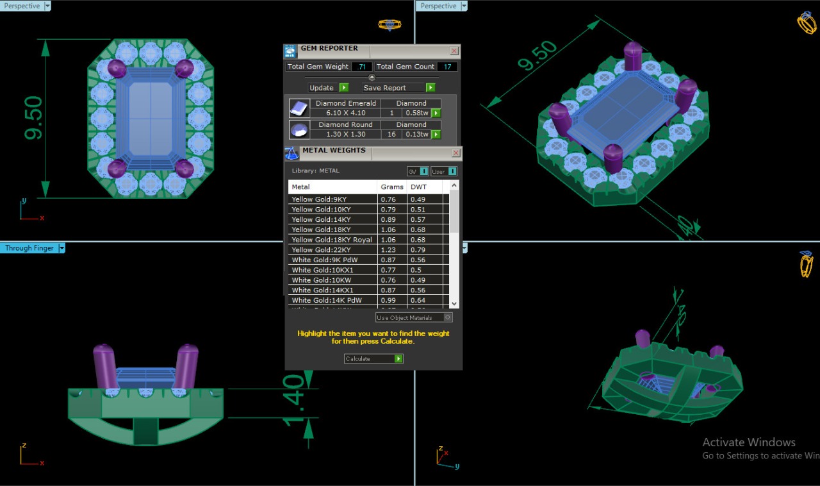Click the Metal Weights scale icon

291,154
